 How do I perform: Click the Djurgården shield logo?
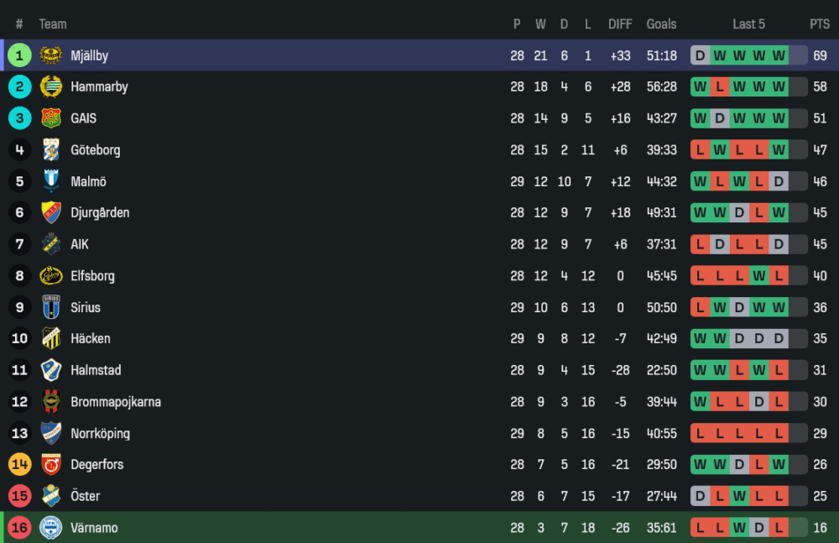[51, 212]
